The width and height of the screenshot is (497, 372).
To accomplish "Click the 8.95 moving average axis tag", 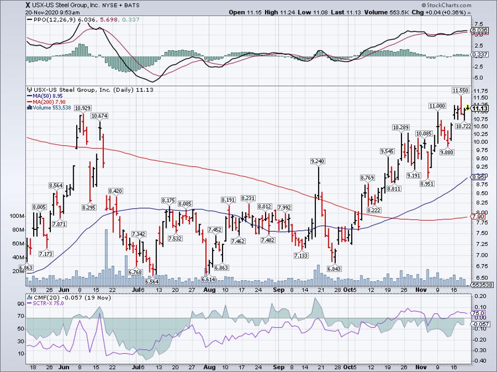I will click(x=479, y=177).
